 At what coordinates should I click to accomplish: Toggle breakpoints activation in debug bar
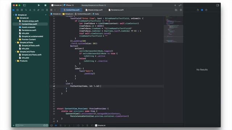tap(56, 125)
